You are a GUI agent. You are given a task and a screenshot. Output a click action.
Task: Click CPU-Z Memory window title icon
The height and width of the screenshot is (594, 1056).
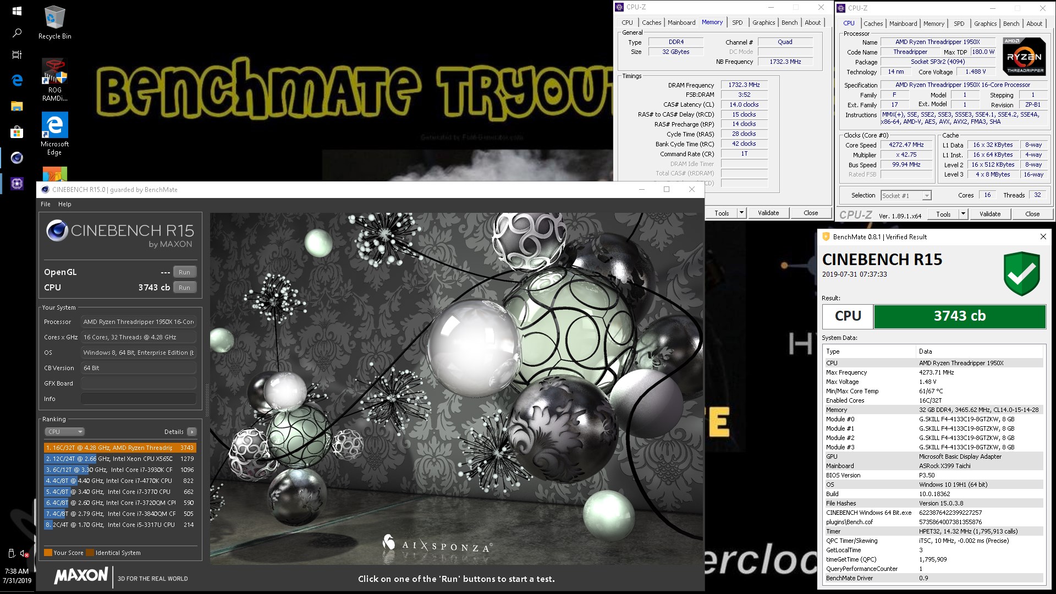tap(620, 7)
